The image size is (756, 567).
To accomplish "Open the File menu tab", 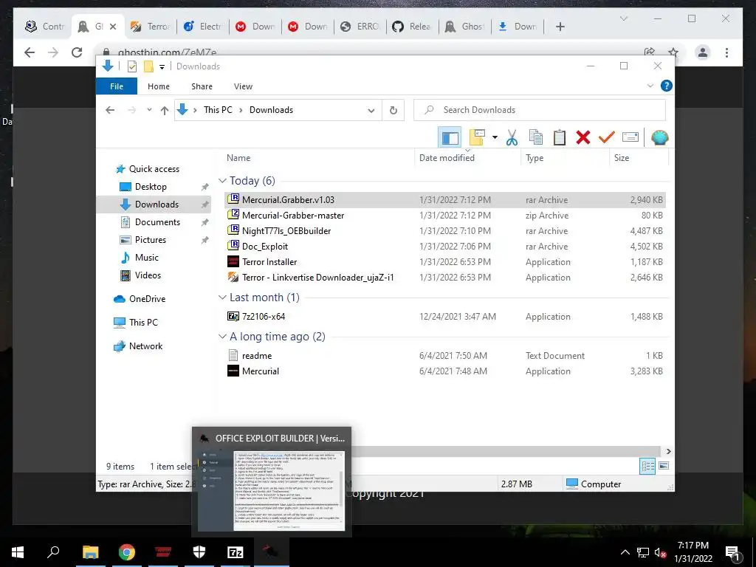I will coord(117,86).
